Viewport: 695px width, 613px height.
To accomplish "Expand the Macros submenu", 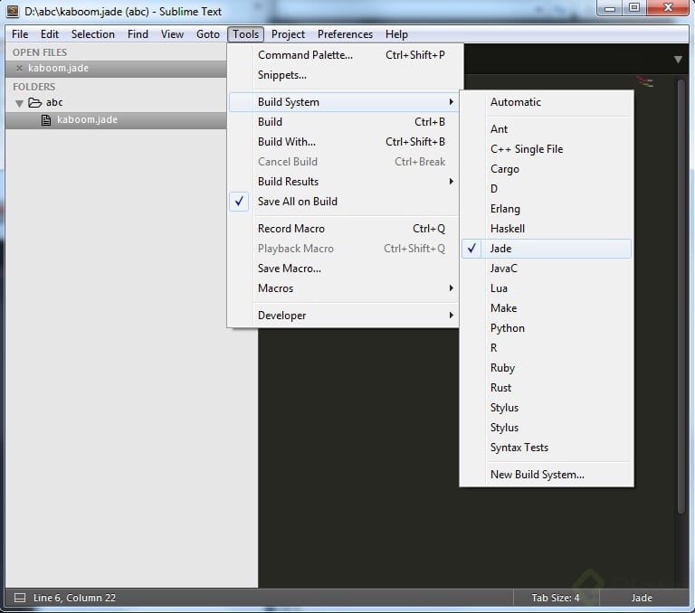I will 345,288.
